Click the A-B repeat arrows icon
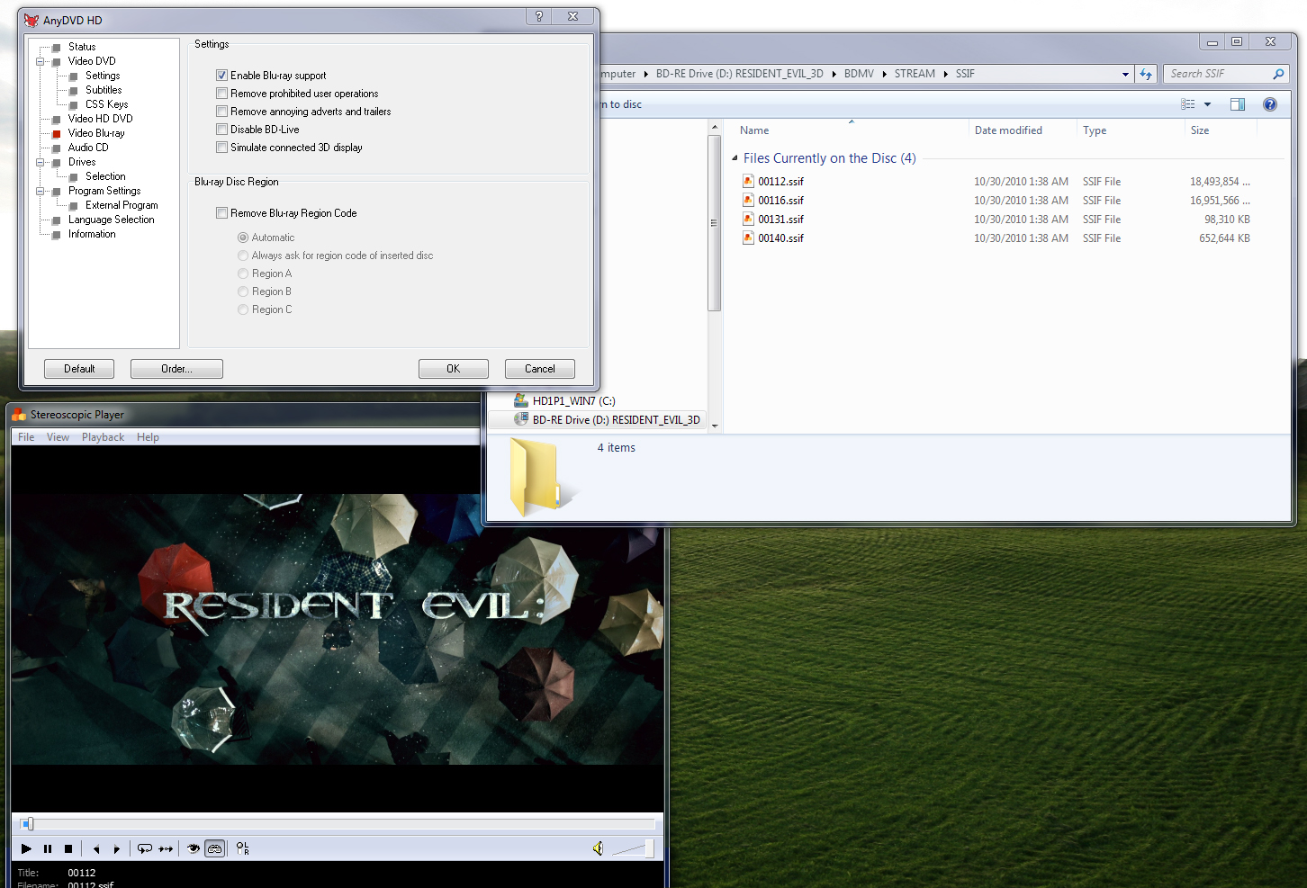The width and height of the screenshot is (1307, 888). click(x=167, y=848)
